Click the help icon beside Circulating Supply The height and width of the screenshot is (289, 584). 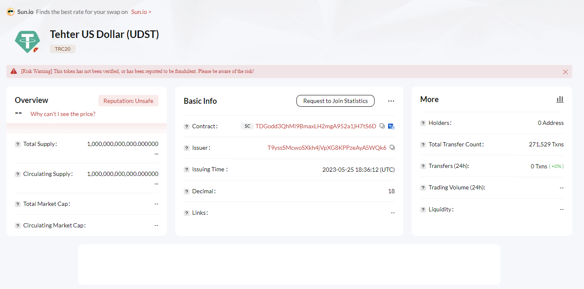pos(18,174)
